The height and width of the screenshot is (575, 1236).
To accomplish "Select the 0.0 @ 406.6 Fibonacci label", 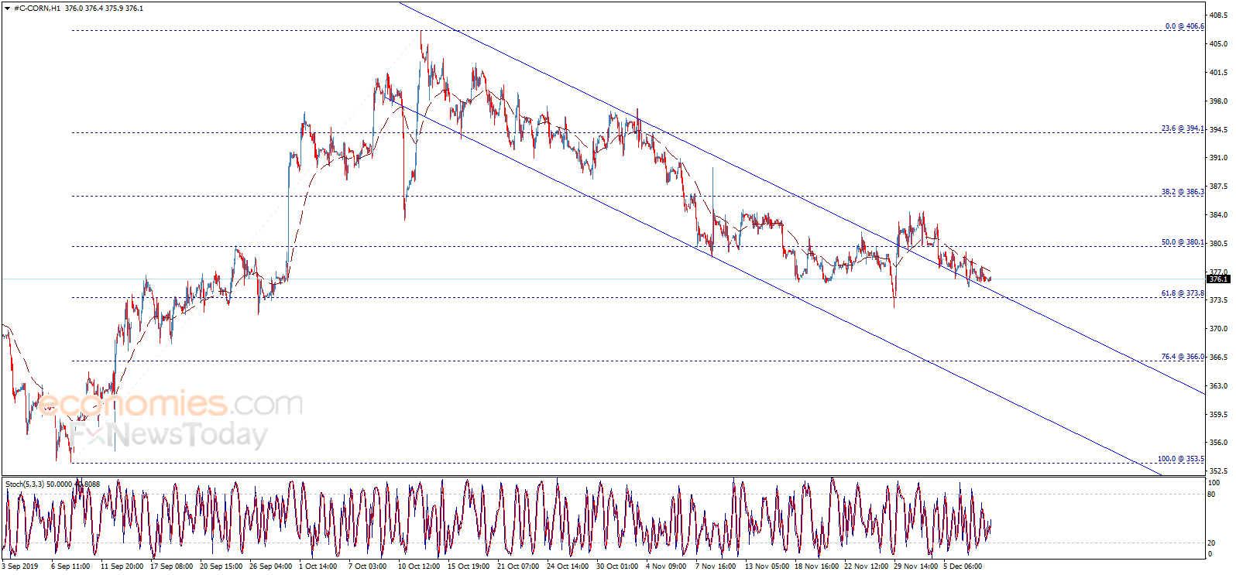I will pos(1185,26).
